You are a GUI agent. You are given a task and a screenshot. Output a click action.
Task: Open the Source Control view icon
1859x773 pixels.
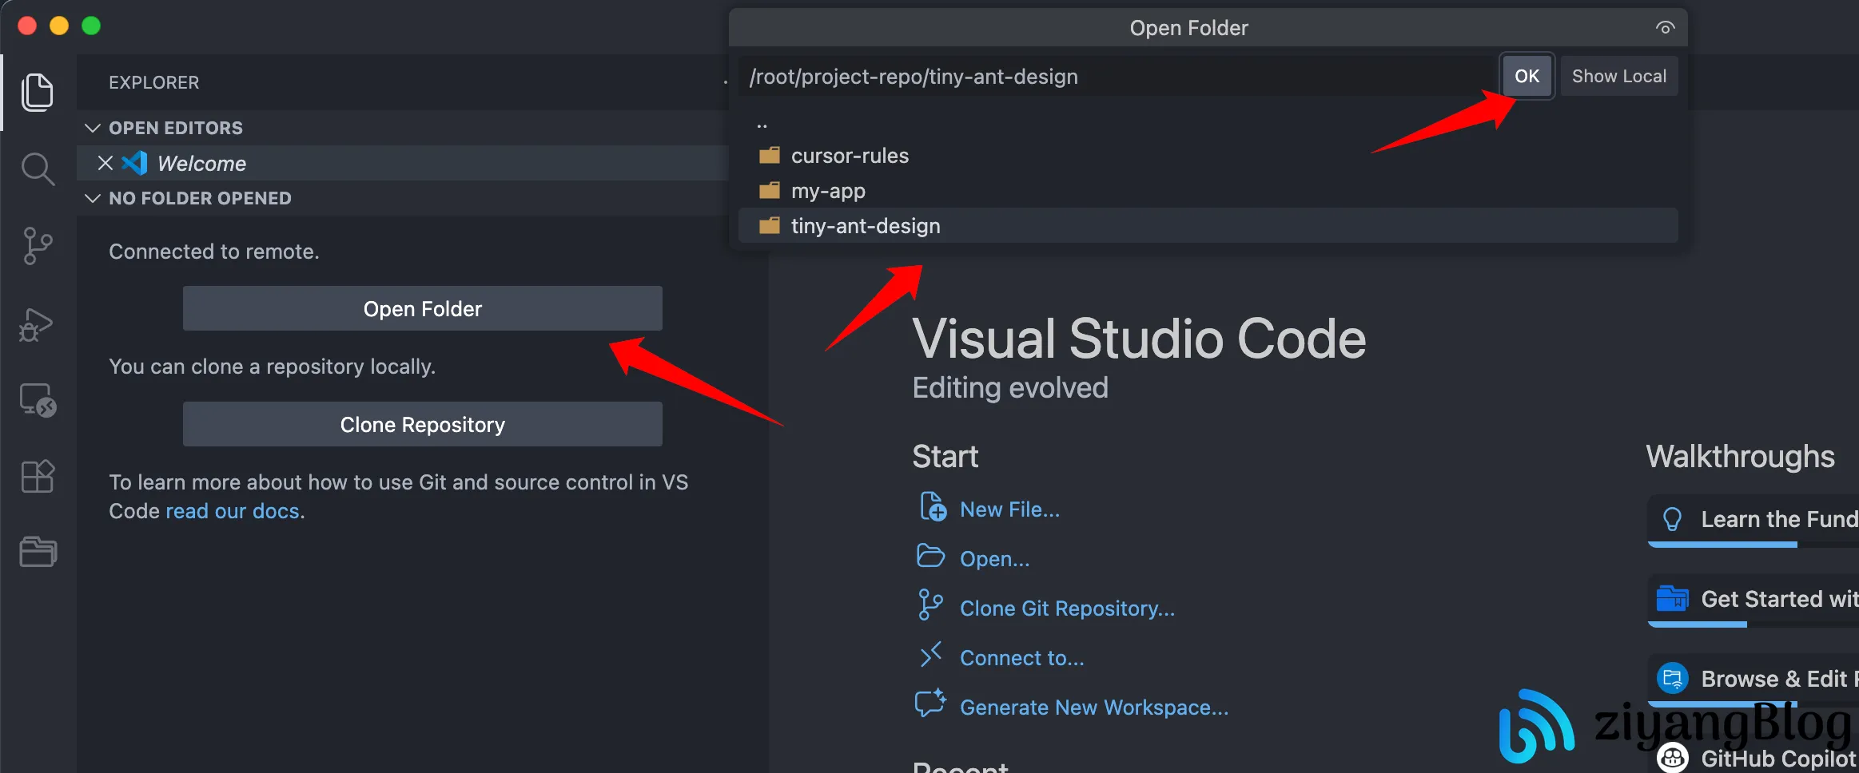point(37,246)
